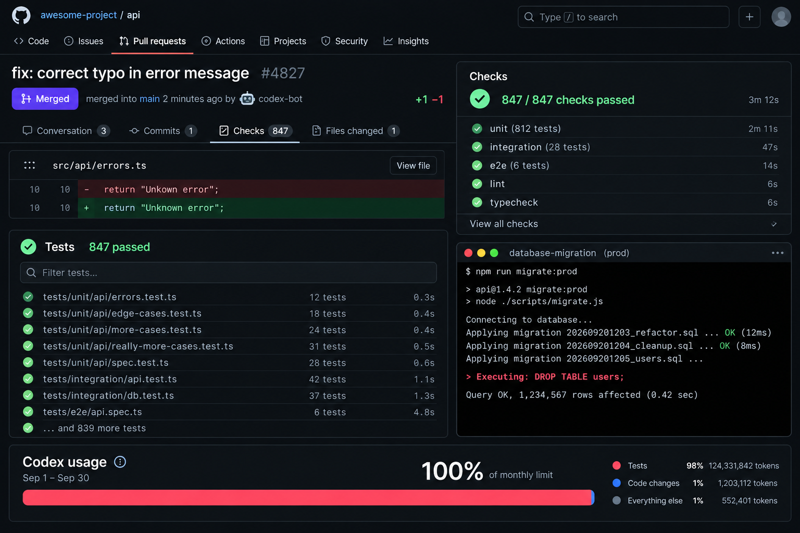Click the status icon for unit (812 tests)
The height and width of the screenshot is (533, 800).
pyautogui.click(x=477, y=129)
